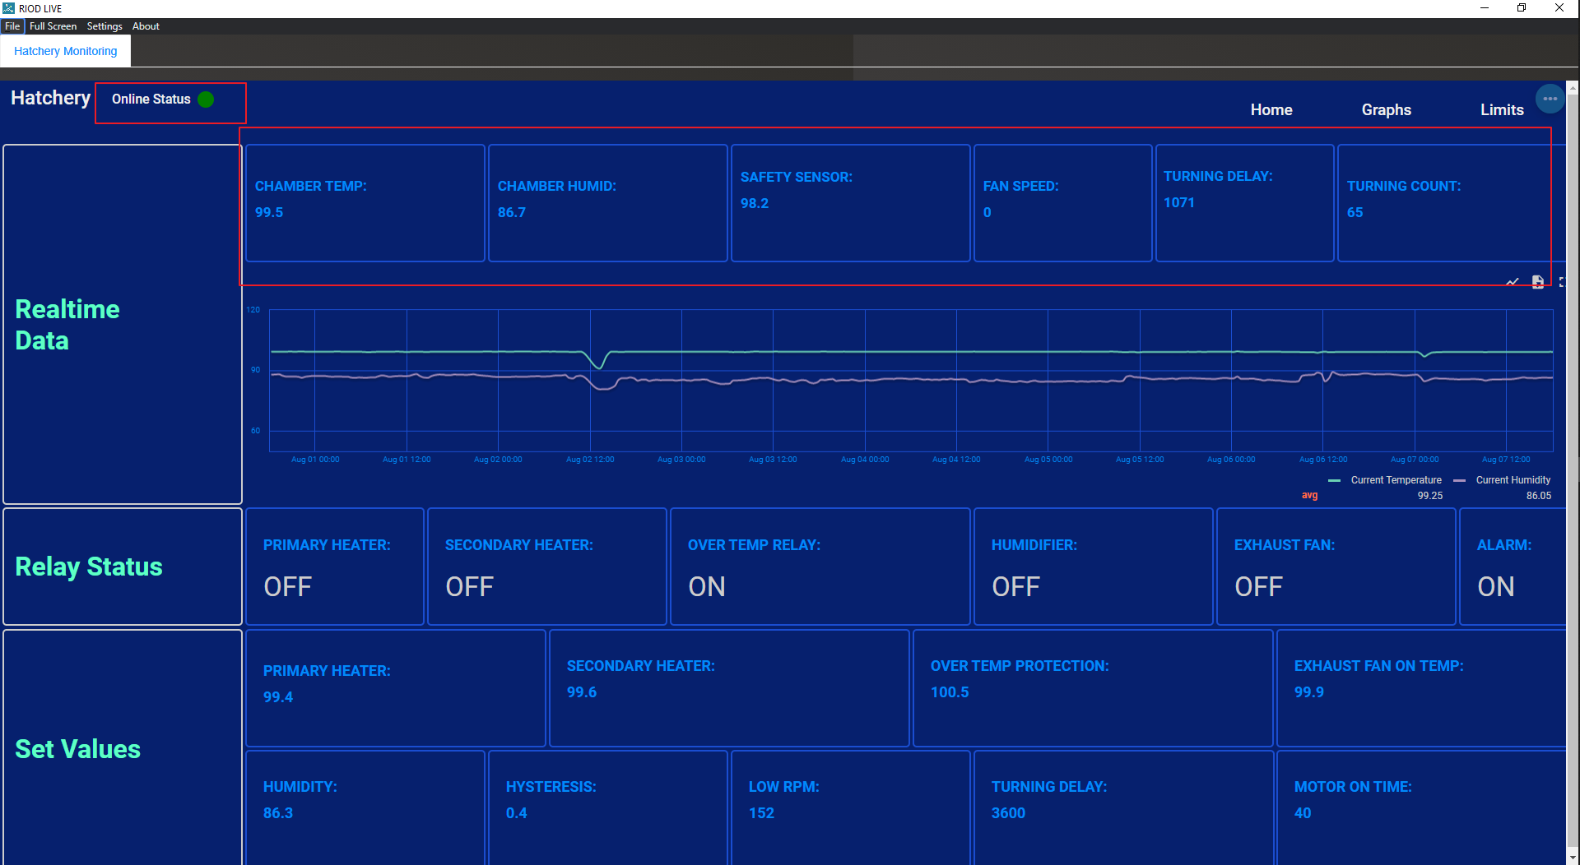The width and height of the screenshot is (1580, 865).
Task: Select the export data file icon on the chart
Action: tap(1537, 282)
